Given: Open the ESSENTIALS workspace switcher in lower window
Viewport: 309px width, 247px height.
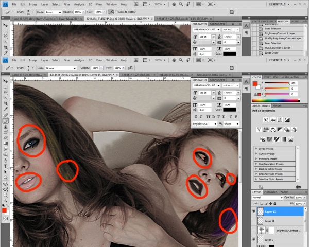Looking at the screenshot, I should (x=279, y=60).
